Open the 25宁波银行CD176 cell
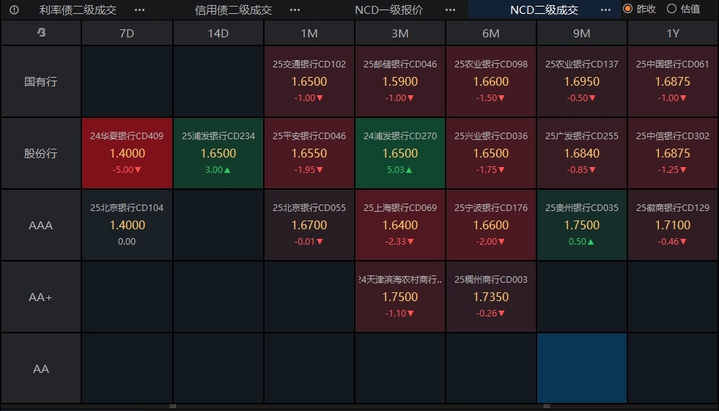 490,225
